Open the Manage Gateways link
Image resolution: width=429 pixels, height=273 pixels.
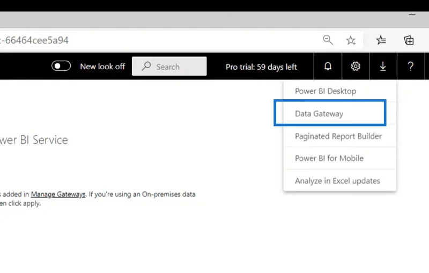[x=58, y=194]
